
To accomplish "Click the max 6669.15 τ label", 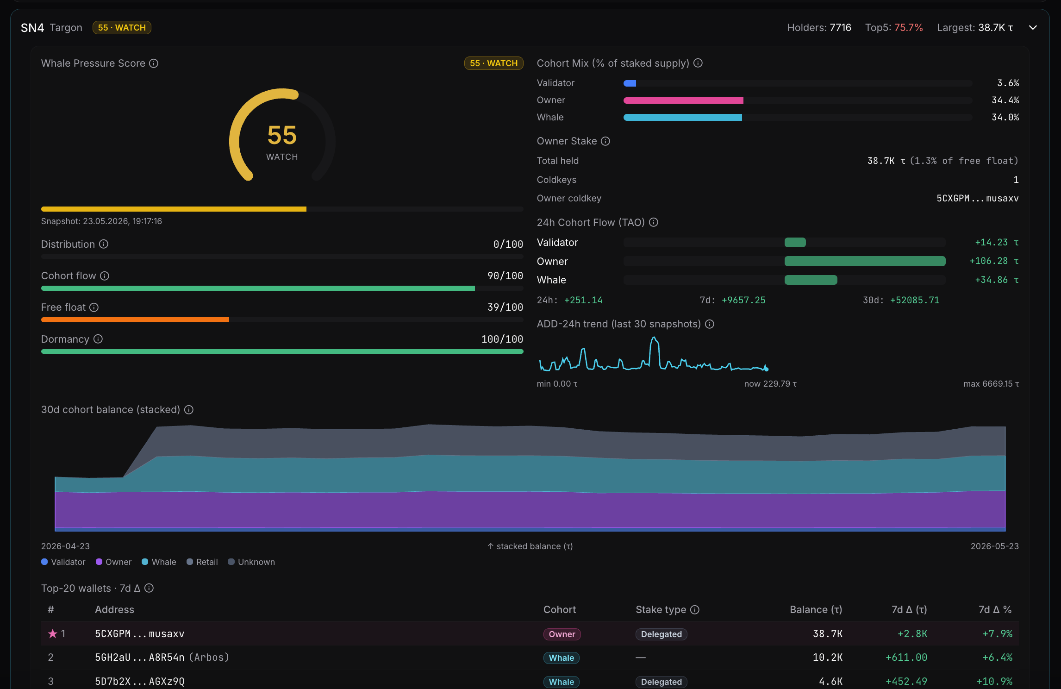I will point(991,384).
